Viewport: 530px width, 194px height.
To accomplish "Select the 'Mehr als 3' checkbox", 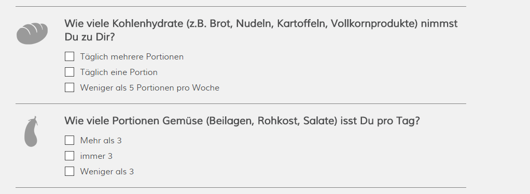I will tap(69, 140).
